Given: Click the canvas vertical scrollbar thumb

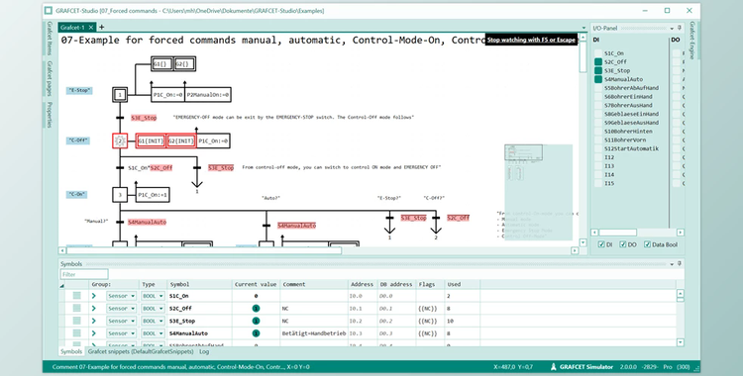Looking at the screenshot, I should (x=584, y=56).
